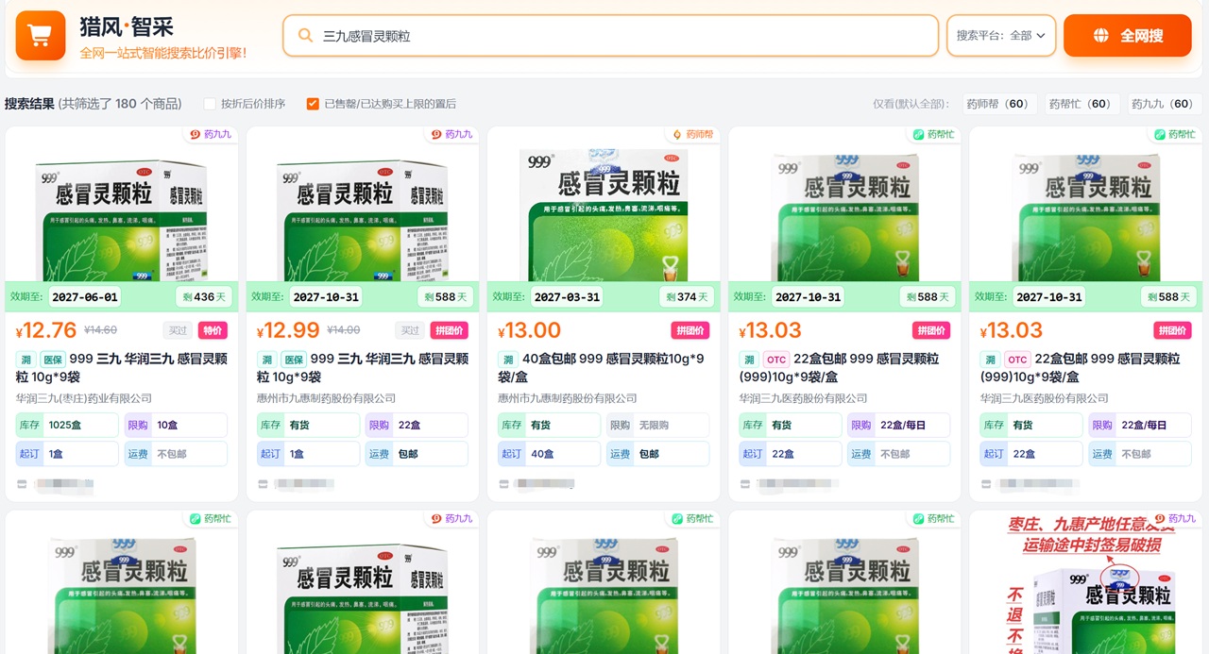Filter results by 药帮忙 (60)
1209x654 pixels.
pos(1082,104)
